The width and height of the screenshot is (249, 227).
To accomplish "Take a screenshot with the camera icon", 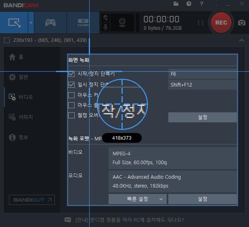I will click(242, 23).
